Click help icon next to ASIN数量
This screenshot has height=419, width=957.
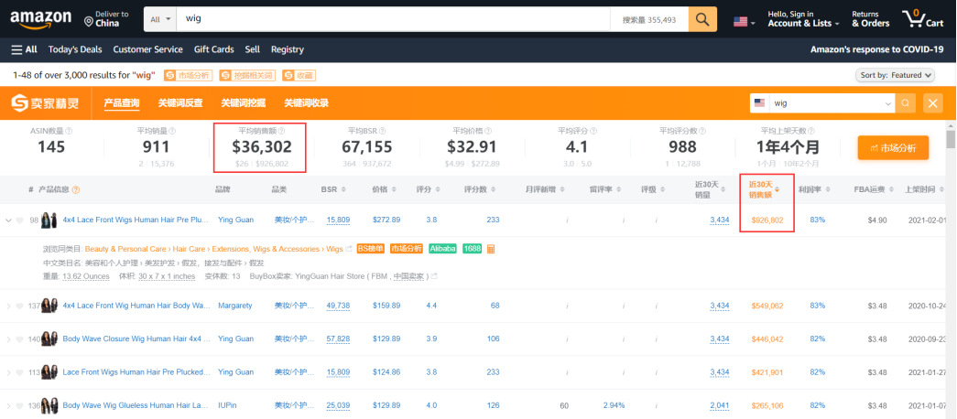pyautogui.click(x=69, y=131)
